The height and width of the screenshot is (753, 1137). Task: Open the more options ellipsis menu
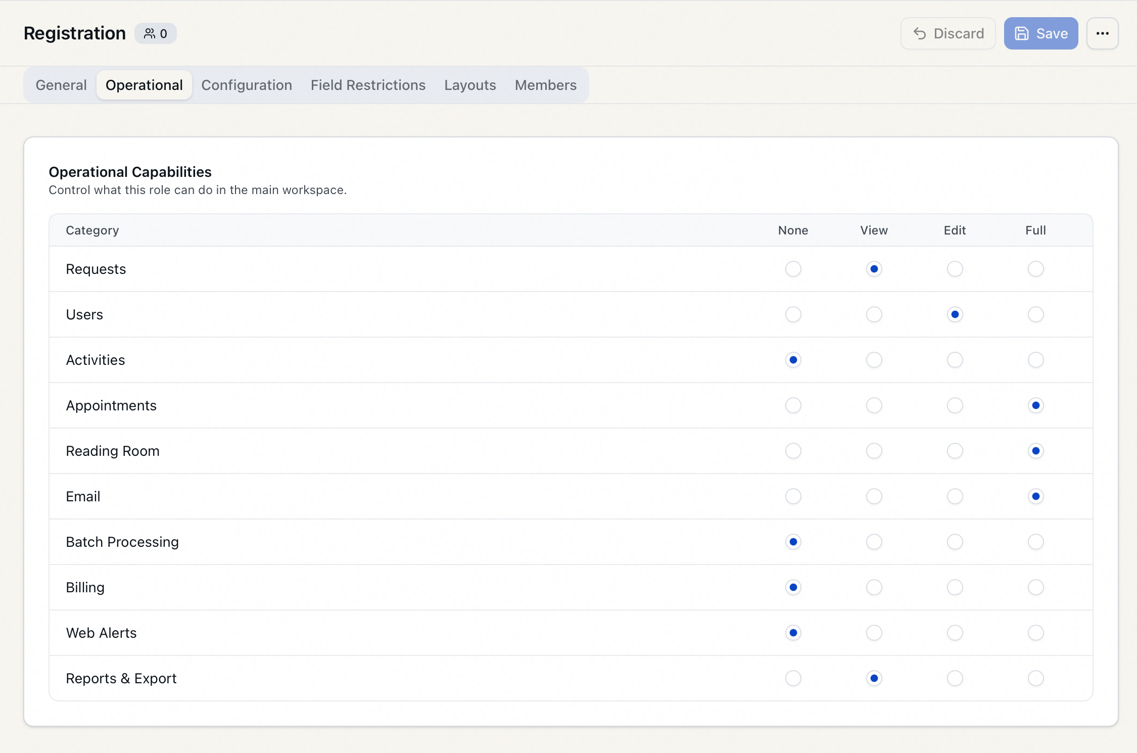1103,33
